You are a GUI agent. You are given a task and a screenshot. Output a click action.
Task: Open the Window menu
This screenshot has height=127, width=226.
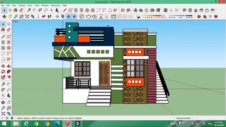(x=45, y=5)
